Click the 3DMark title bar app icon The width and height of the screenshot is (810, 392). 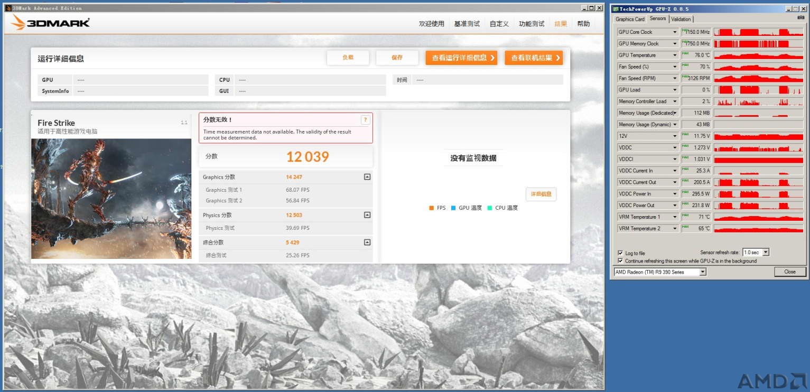click(8, 8)
